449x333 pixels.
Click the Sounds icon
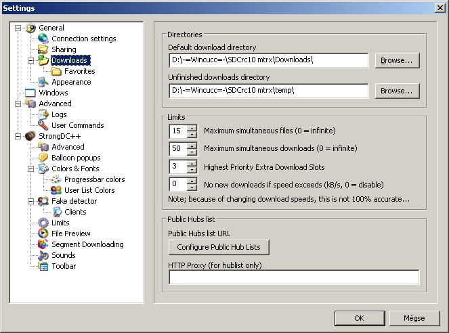point(43,255)
